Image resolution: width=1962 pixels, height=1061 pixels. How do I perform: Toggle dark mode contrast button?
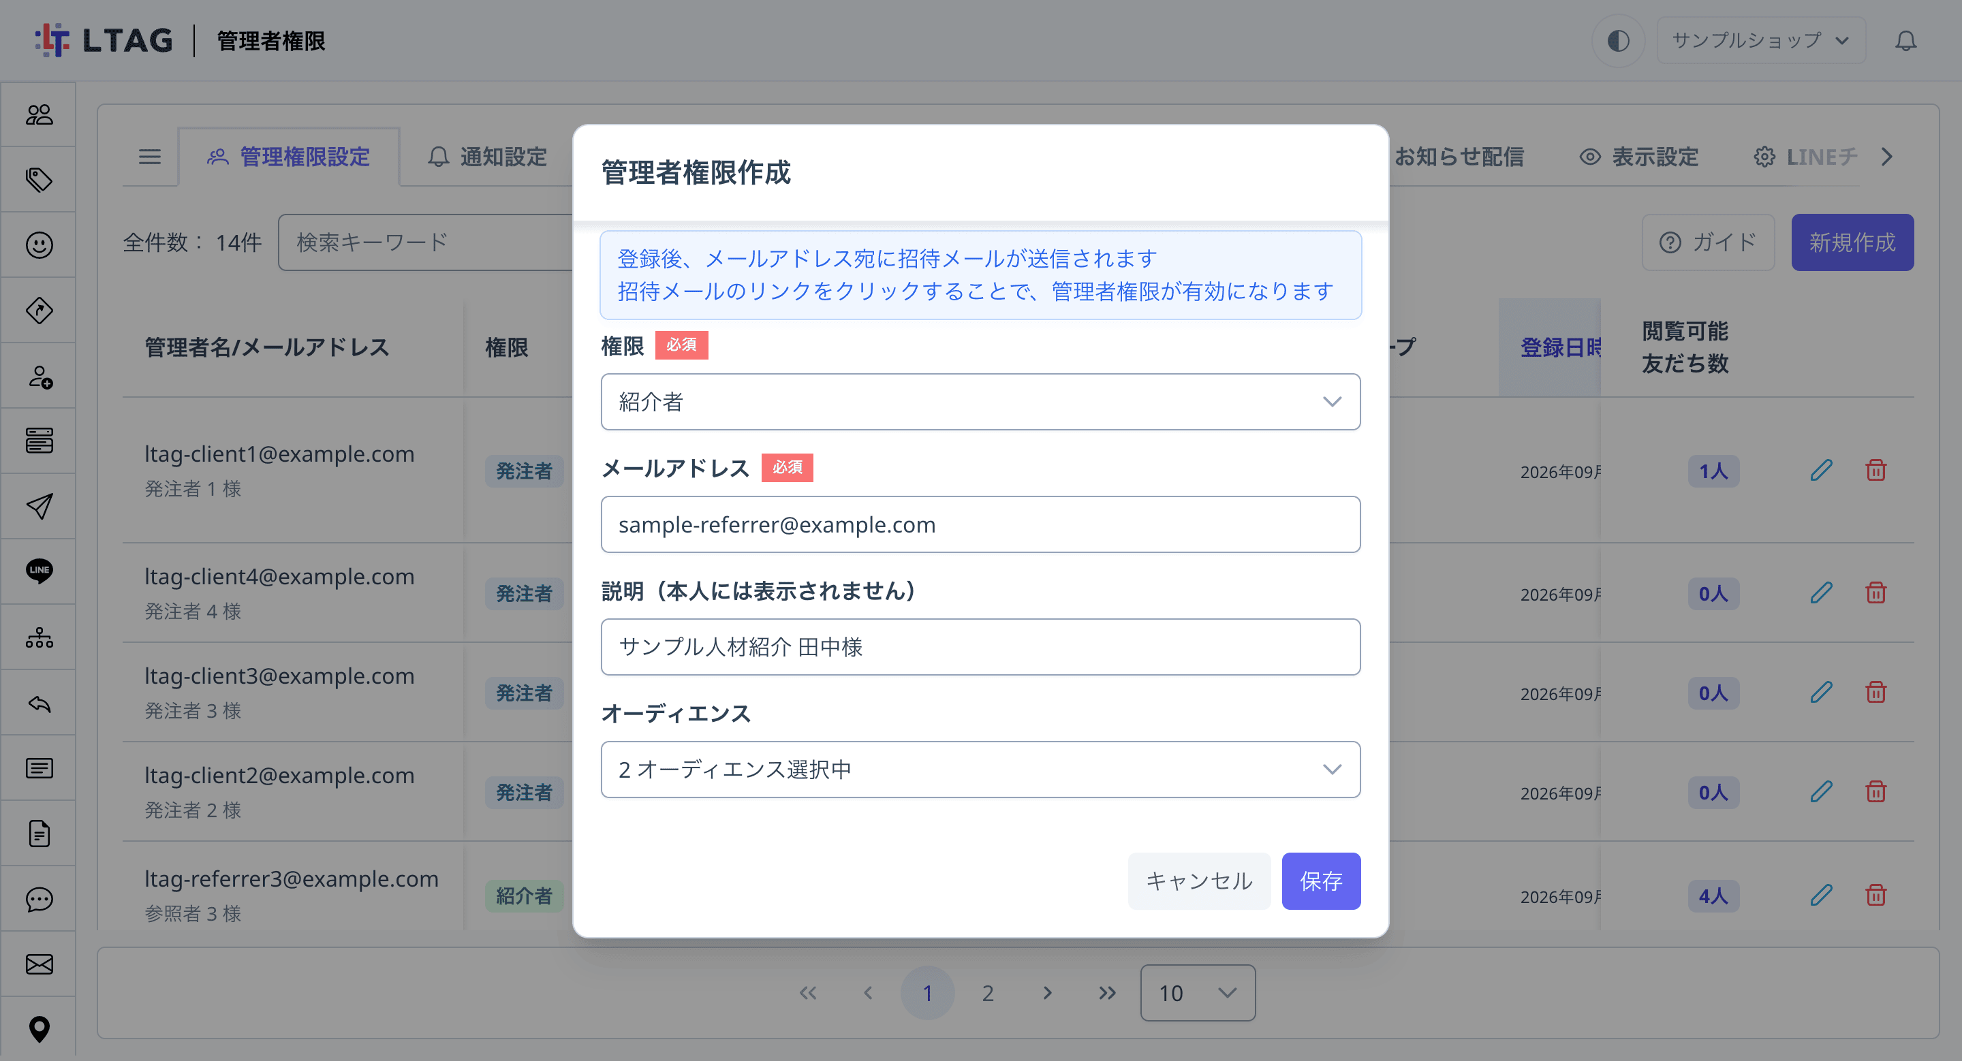click(x=1618, y=40)
